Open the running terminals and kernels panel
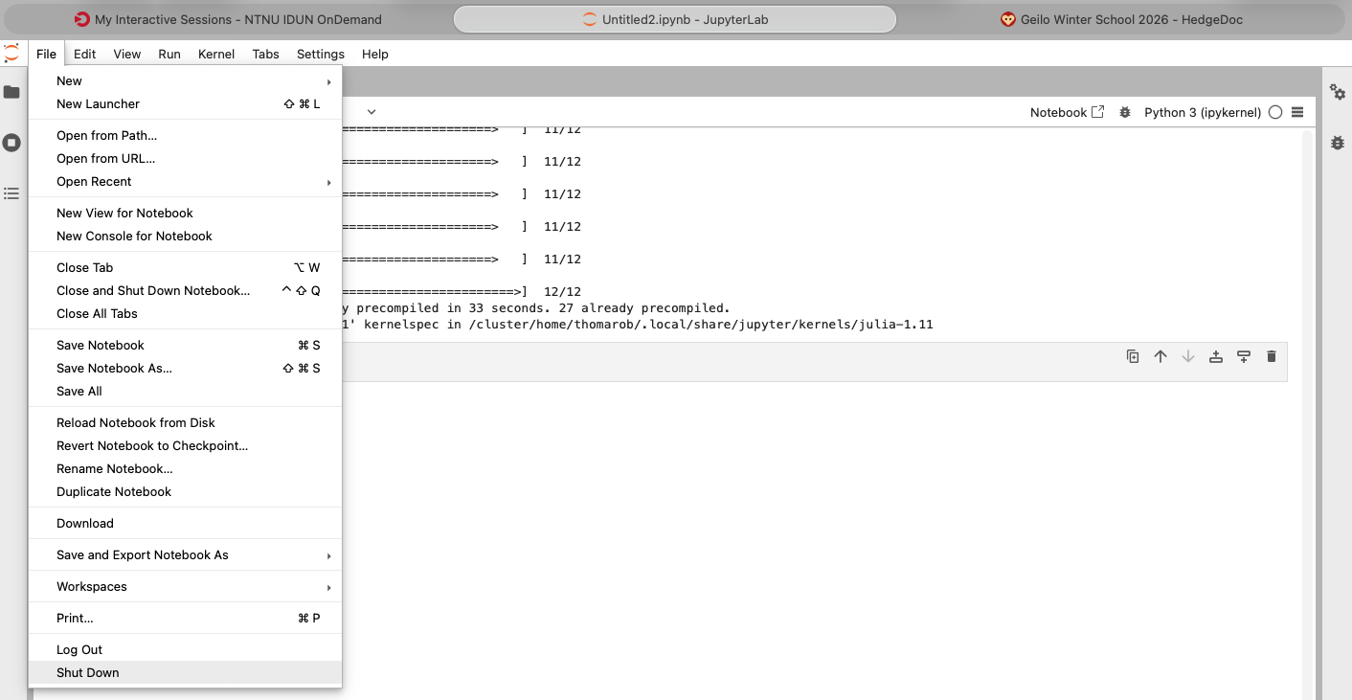The width and height of the screenshot is (1352, 700). (11, 143)
